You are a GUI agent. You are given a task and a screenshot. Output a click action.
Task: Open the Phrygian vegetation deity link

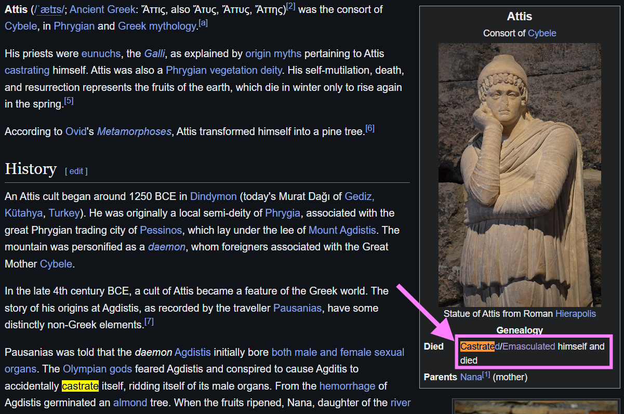tap(223, 70)
